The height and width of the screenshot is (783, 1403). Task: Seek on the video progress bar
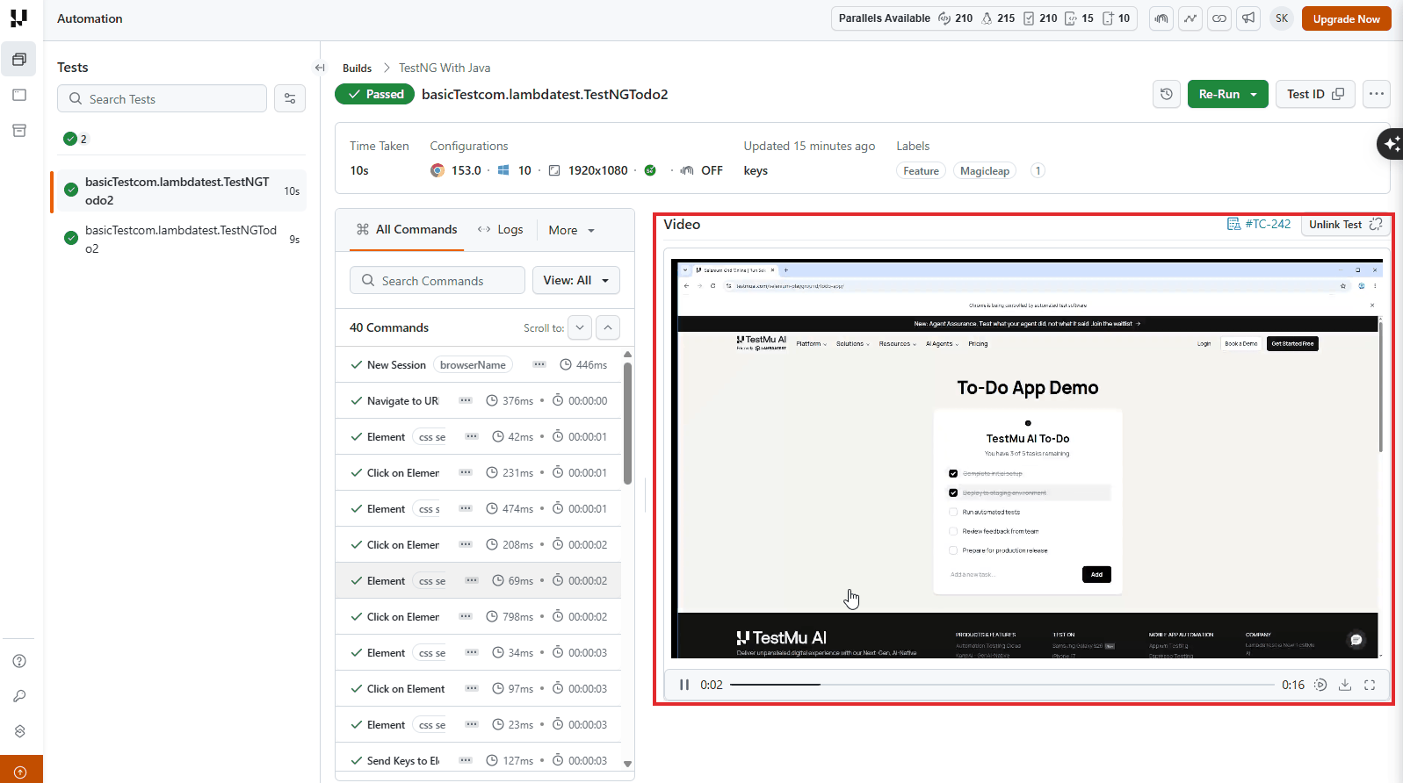1002,685
